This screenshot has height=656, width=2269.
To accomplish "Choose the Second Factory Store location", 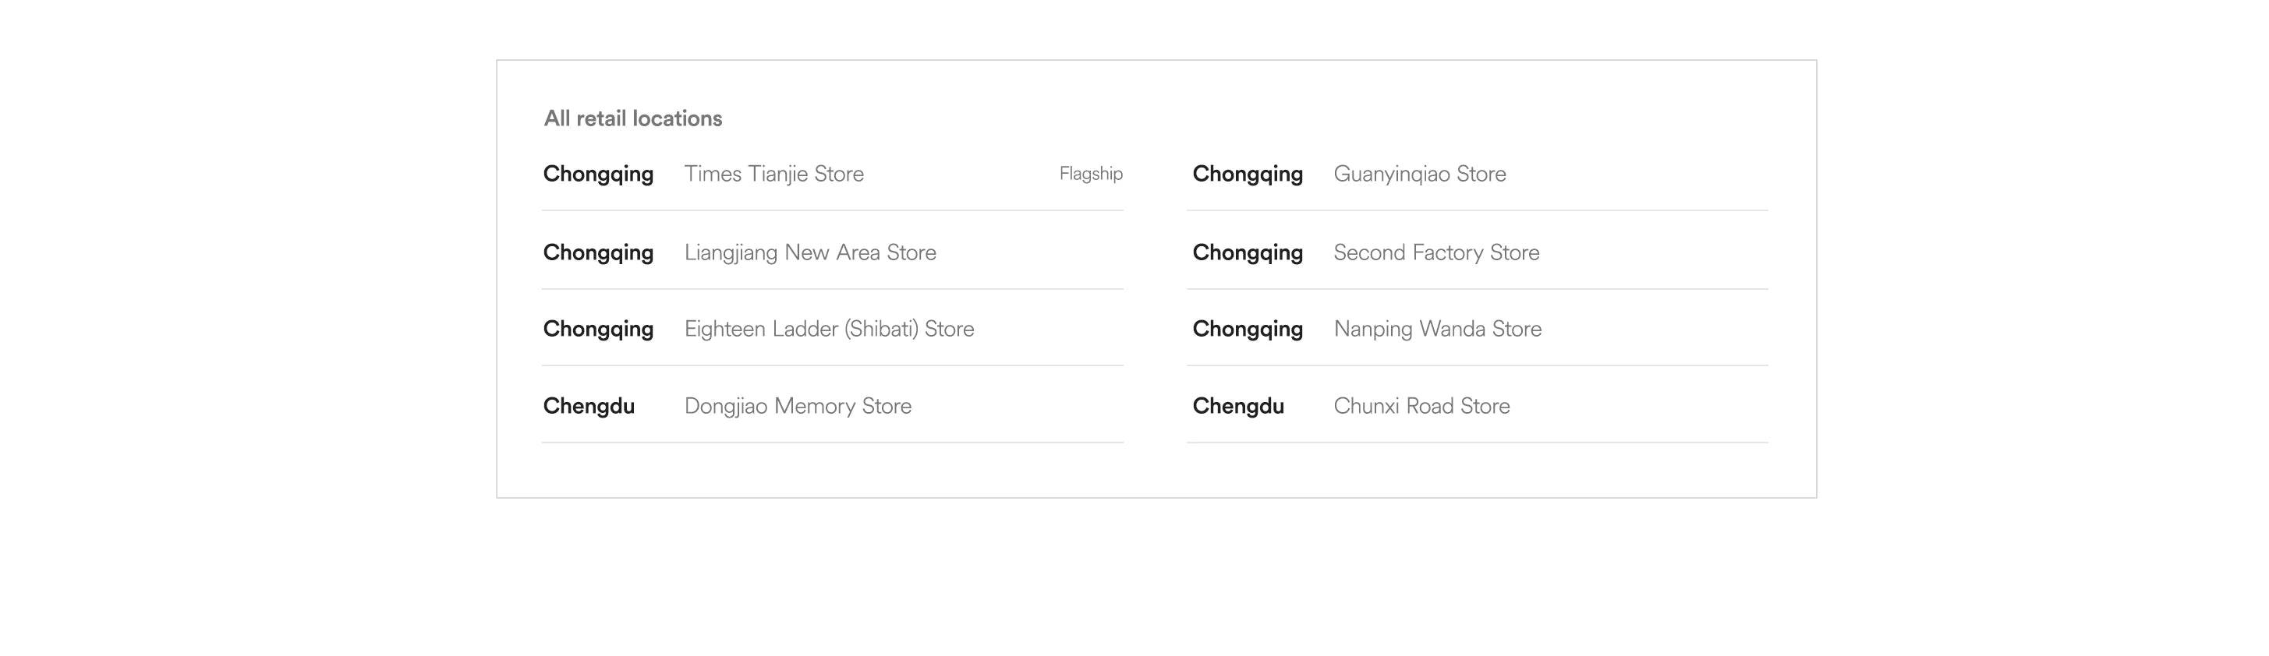I will point(1477,252).
